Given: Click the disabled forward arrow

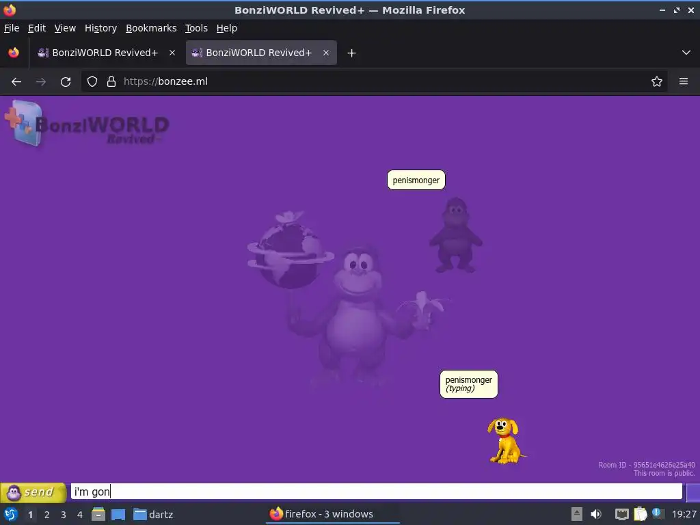Looking at the screenshot, I should click(x=41, y=82).
